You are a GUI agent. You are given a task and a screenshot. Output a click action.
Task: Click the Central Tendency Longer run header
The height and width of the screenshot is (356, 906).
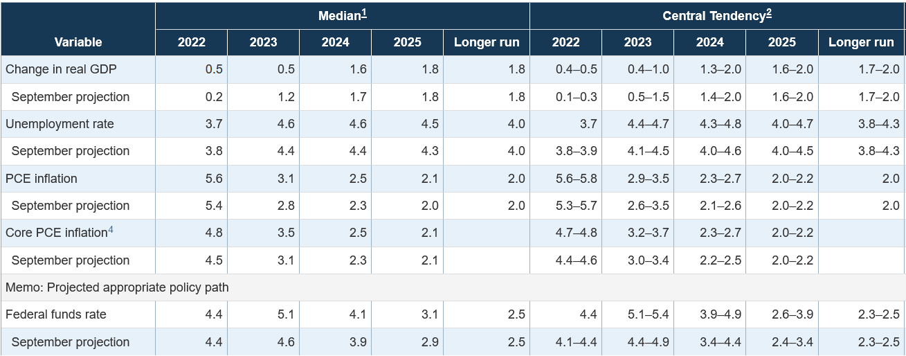[861, 42]
